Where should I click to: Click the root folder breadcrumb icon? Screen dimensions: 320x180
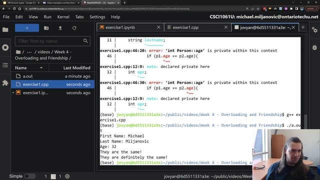point(18,52)
